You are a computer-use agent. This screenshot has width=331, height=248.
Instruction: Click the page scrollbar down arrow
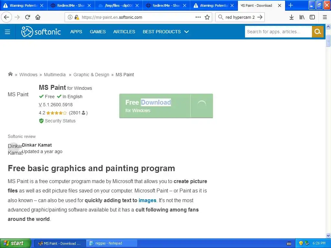[328, 235]
